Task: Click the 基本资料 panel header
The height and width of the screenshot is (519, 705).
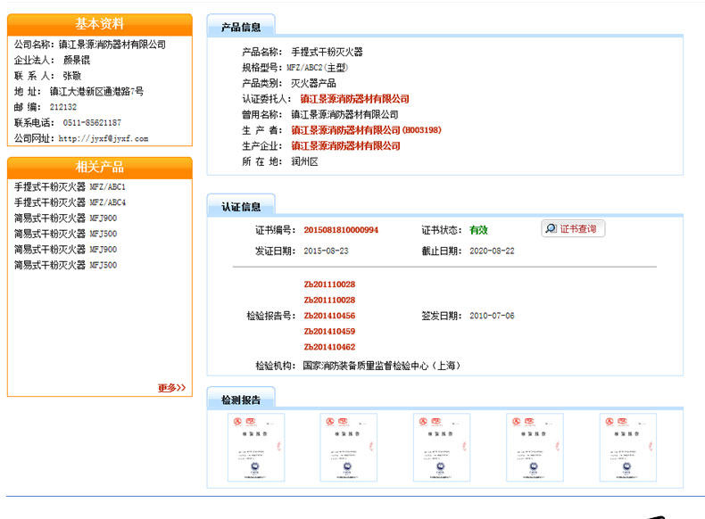Action: pos(100,24)
